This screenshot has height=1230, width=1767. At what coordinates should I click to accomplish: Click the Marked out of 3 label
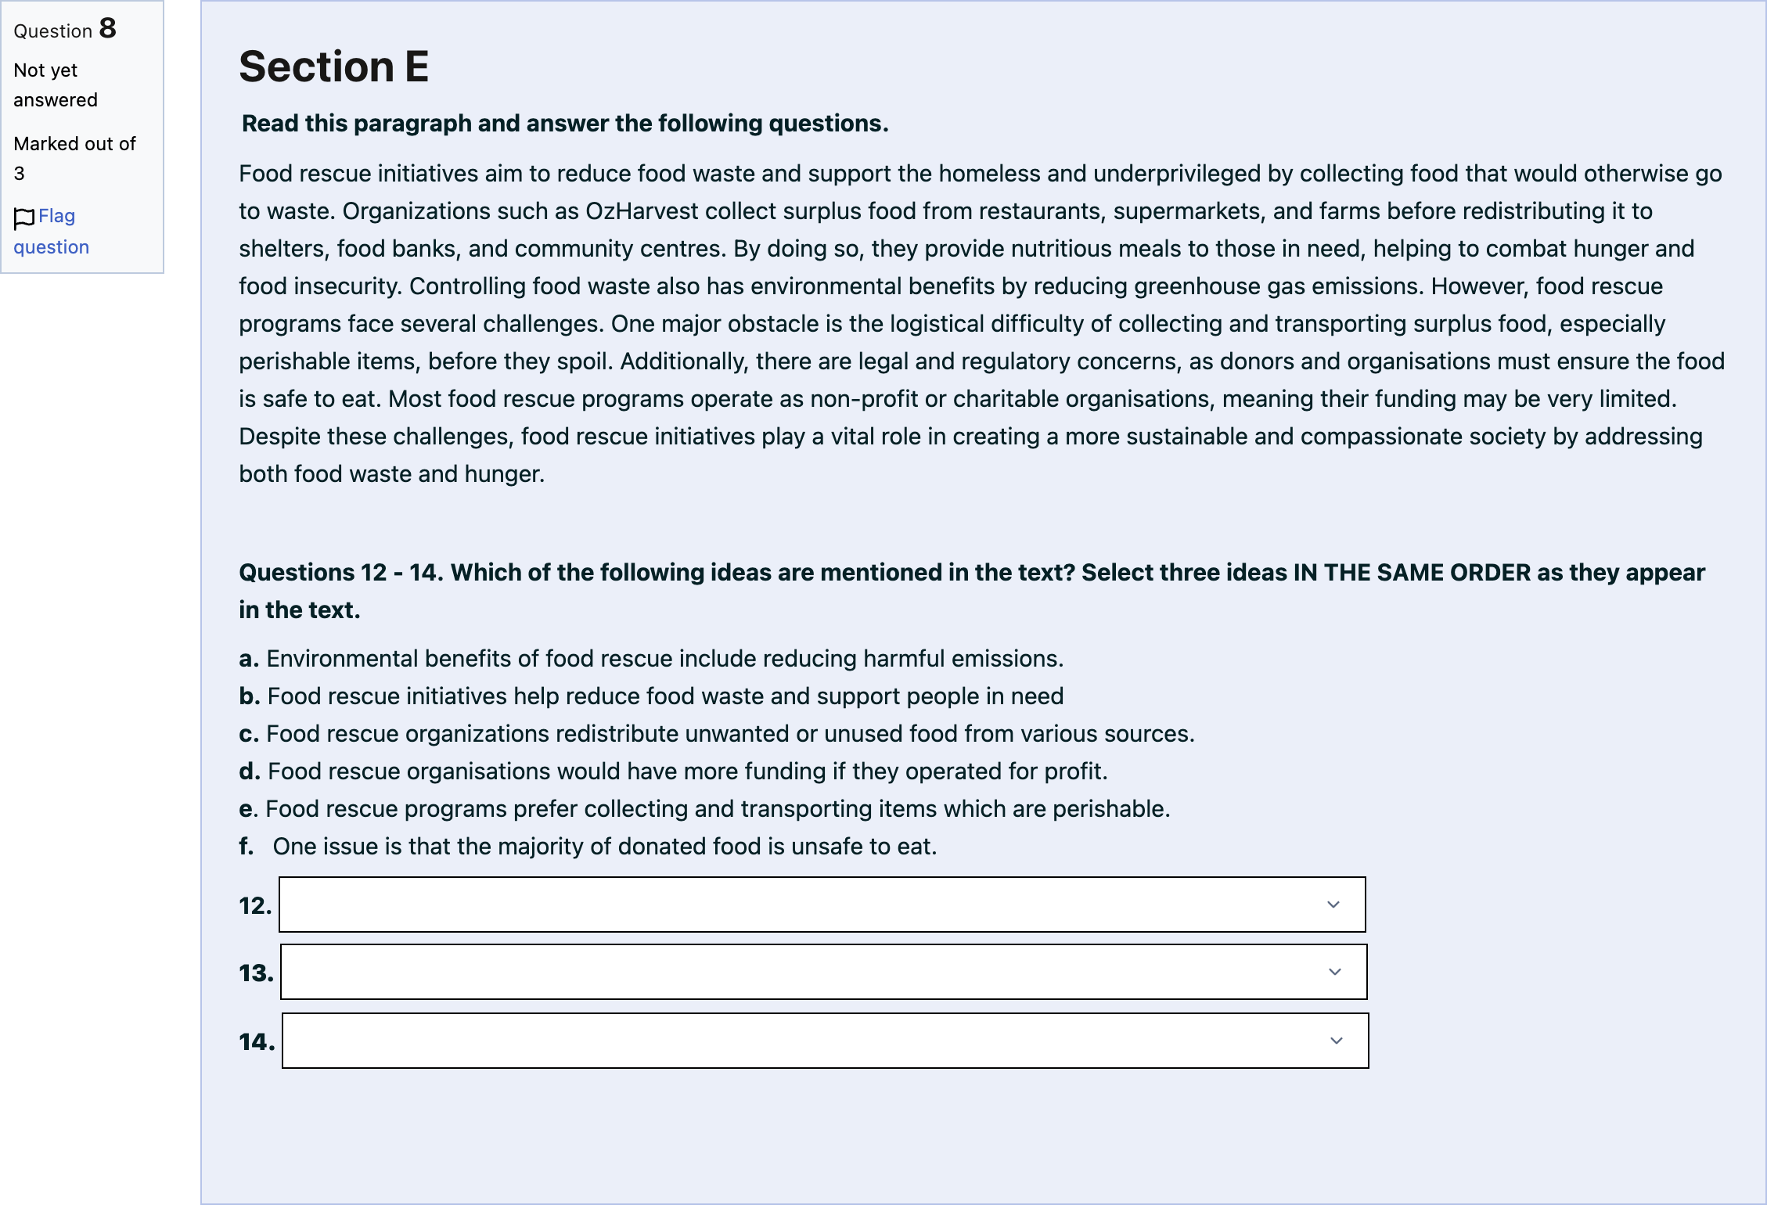(x=75, y=158)
